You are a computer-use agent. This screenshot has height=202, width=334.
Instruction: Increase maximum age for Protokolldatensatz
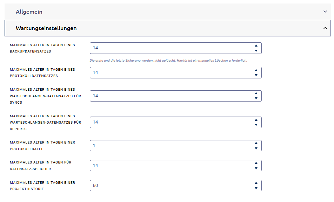[x=256, y=70]
